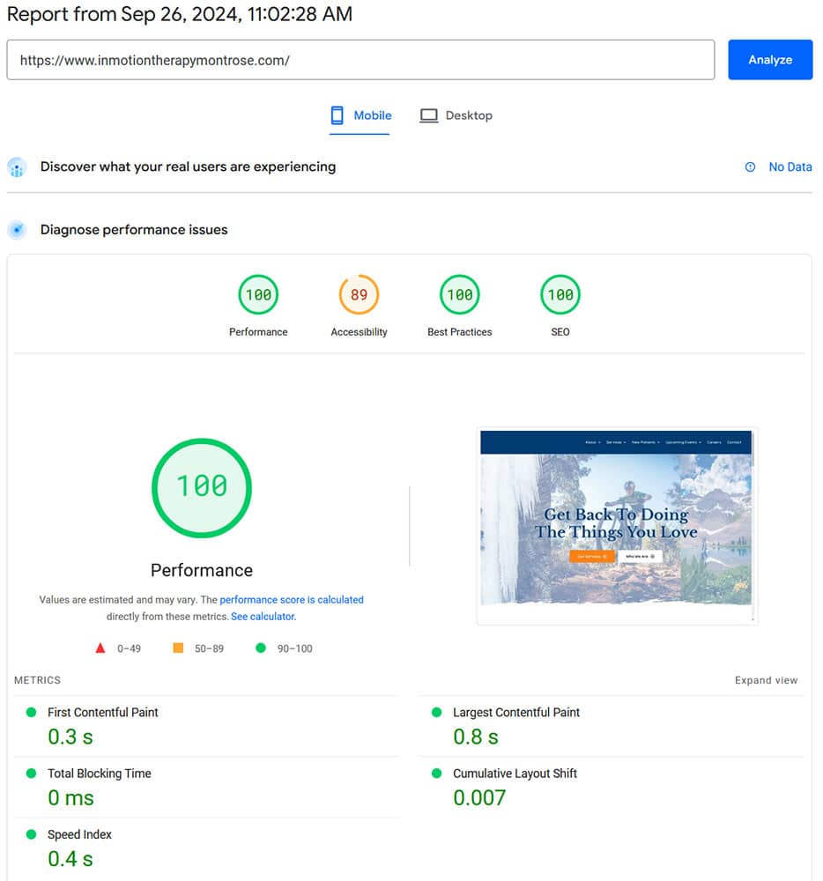823x881 pixels.
Task: Switch to the Desktop tab
Action: [x=456, y=115]
